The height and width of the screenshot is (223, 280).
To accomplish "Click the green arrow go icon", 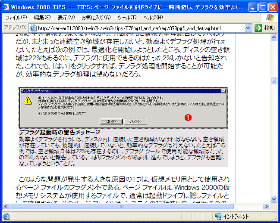I will click(258, 28).
